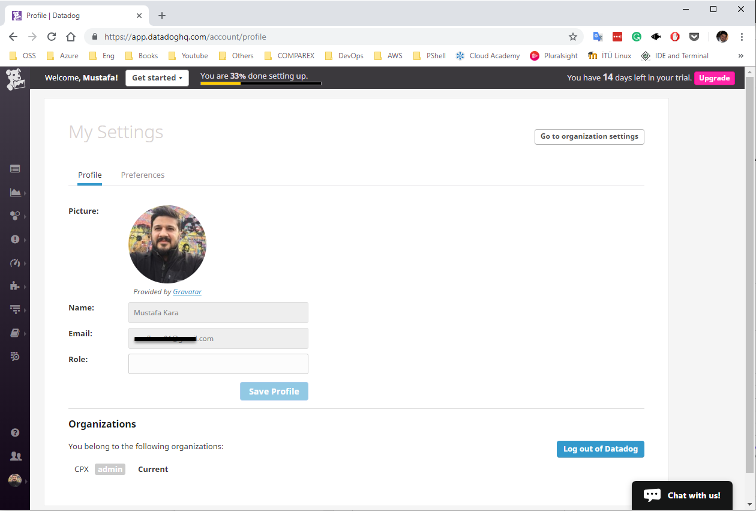Viewport: 756px width, 511px height.
Task: Open the Monitors exclamation sidebar icon
Action: (x=15, y=239)
